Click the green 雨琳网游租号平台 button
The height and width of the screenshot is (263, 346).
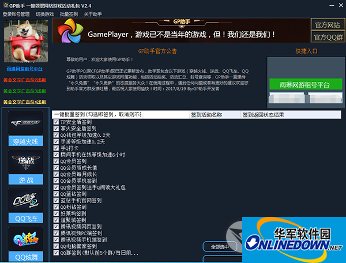[x=306, y=85]
